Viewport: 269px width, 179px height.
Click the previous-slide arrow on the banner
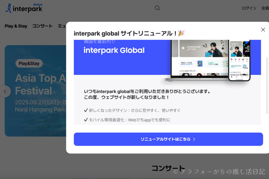point(5,92)
